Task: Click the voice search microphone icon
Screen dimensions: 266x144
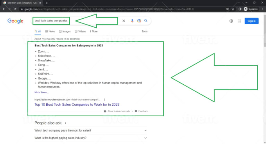Action: tap(132, 21)
